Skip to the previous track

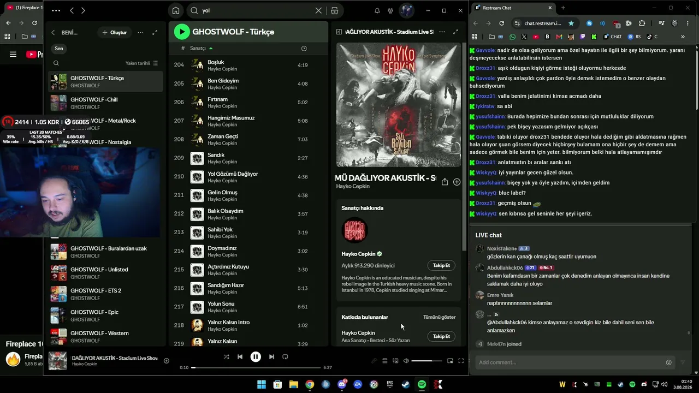pyautogui.click(x=240, y=357)
